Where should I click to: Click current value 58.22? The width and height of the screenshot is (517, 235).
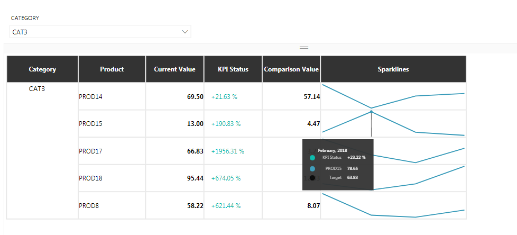coord(195,205)
